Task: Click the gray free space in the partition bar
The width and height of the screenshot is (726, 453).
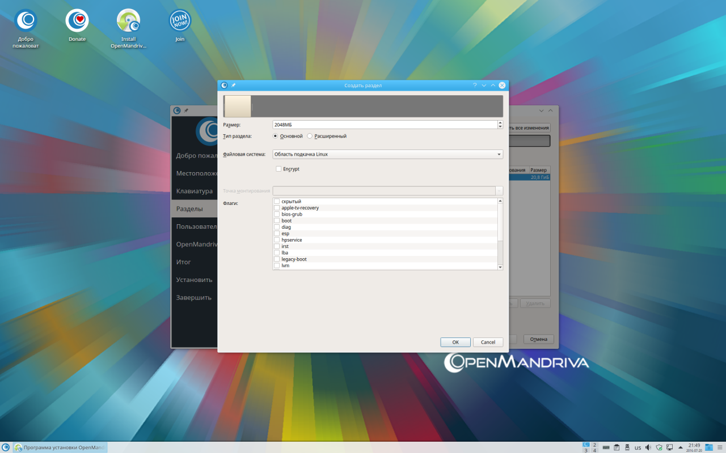Action: (x=377, y=106)
